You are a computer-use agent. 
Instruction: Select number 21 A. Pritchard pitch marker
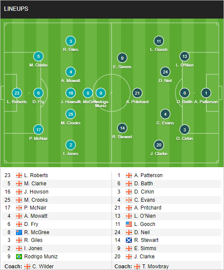click(137, 93)
